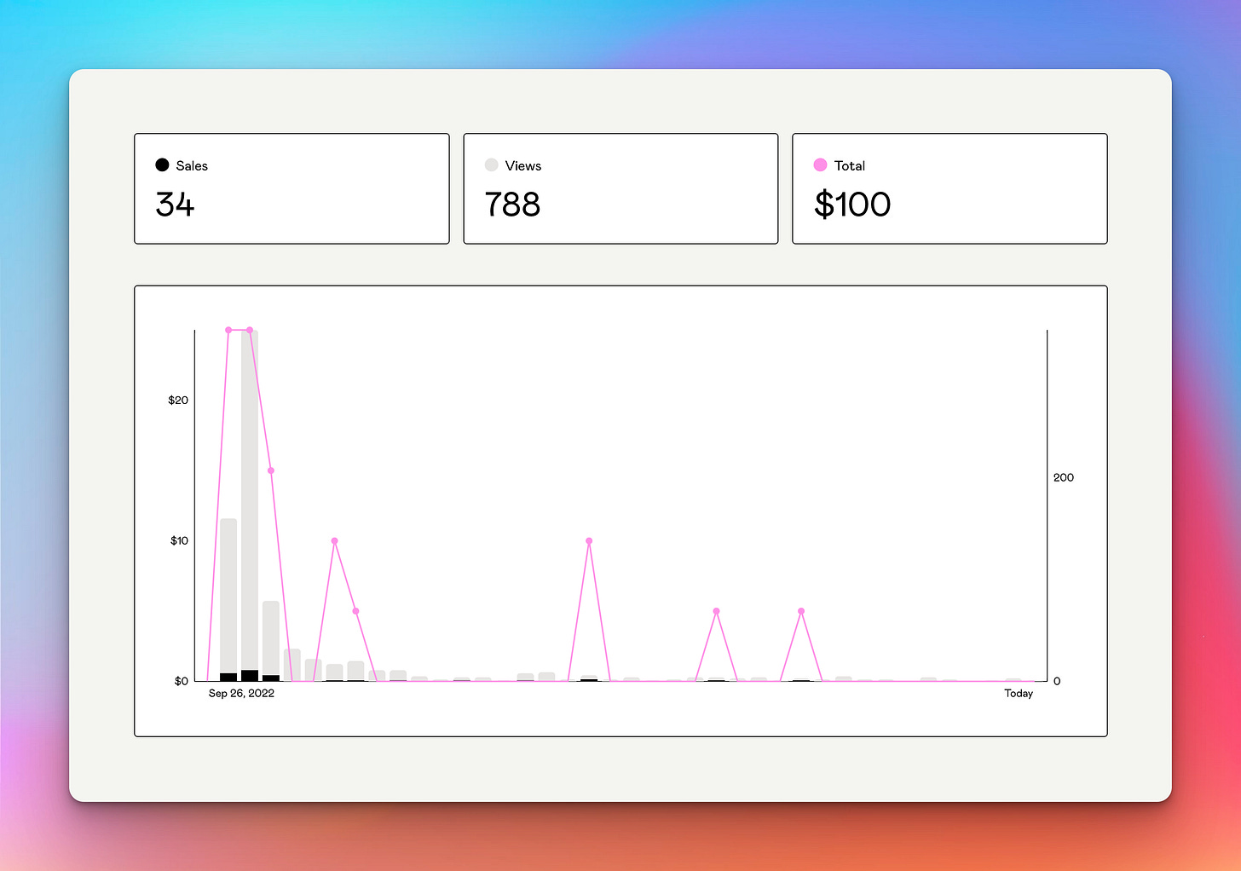
Task: Click the $10 axis label
Action: pyautogui.click(x=179, y=540)
